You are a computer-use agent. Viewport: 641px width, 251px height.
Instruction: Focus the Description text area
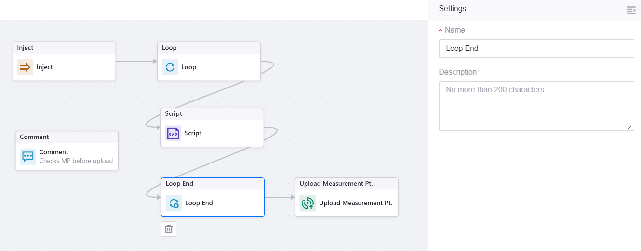[x=536, y=106]
